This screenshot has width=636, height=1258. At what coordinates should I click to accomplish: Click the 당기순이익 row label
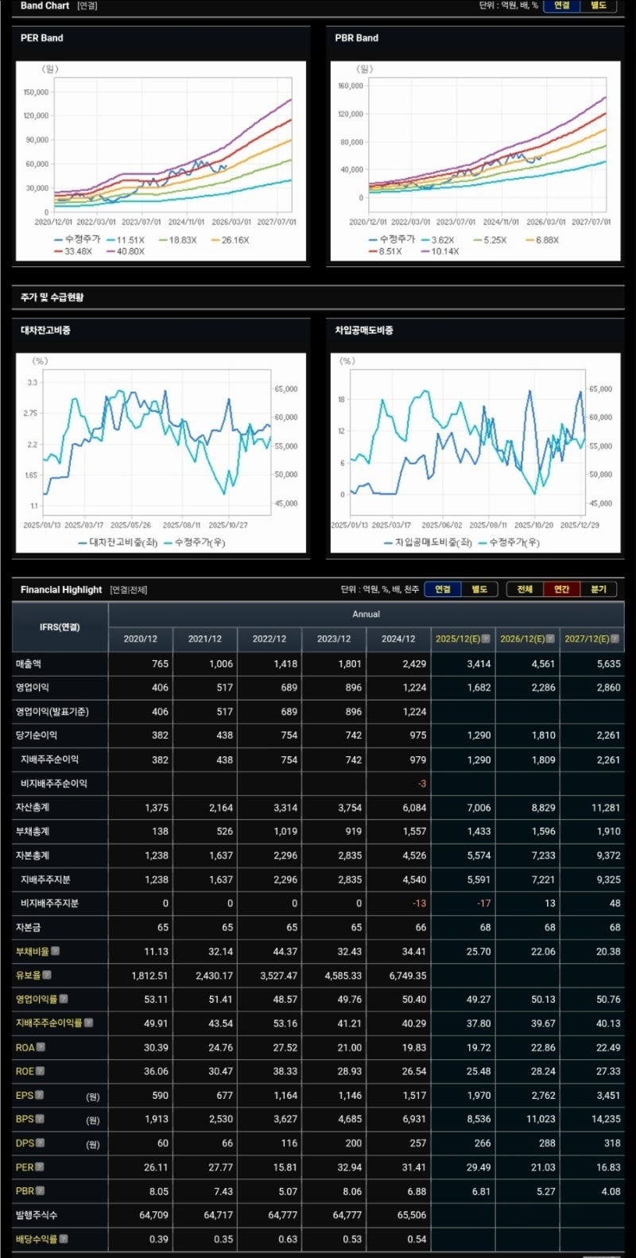37,736
